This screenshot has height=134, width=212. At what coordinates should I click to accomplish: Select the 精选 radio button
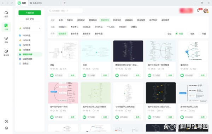coord(188,33)
